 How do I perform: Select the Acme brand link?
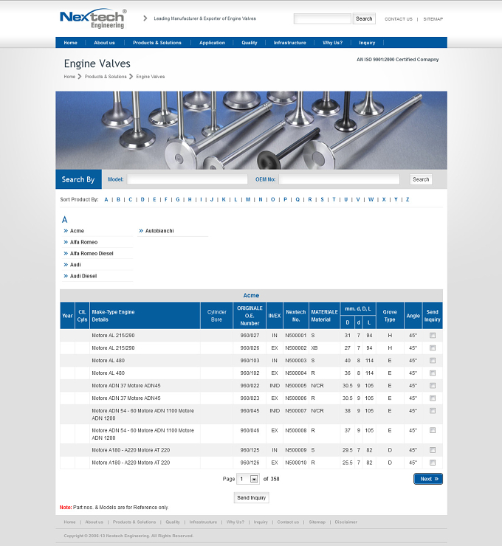[77, 231]
